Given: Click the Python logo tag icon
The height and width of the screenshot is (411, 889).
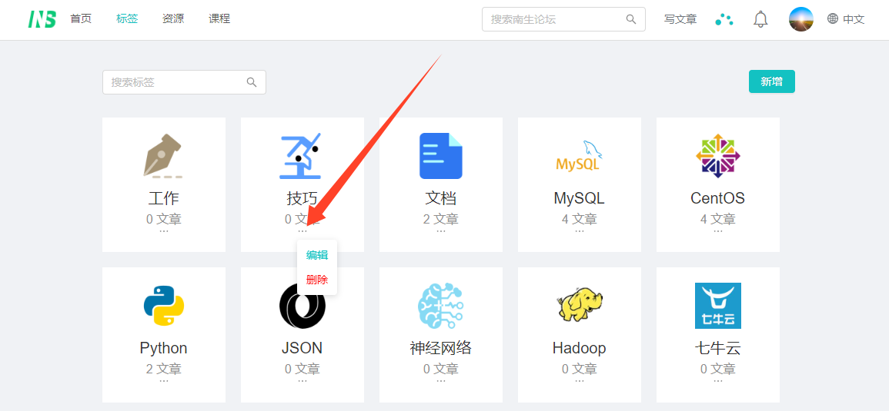Looking at the screenshot, I should click(163, 306).
